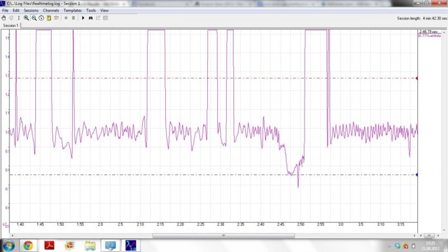The image size is (448, 252).
Task: Click the blue lower threshold marker
Action: click(417, 175)
